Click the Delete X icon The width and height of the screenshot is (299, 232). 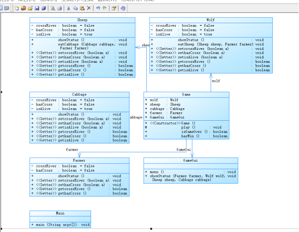pos(89,8)
